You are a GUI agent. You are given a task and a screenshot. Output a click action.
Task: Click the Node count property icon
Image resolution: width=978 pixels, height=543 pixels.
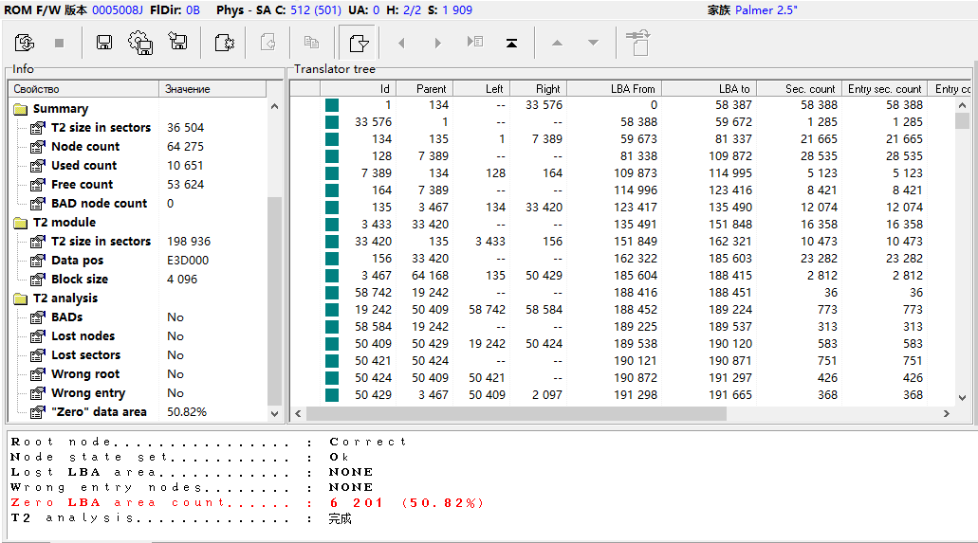tap(38, 147)
